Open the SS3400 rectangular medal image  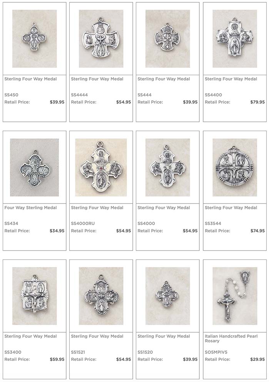35,296
